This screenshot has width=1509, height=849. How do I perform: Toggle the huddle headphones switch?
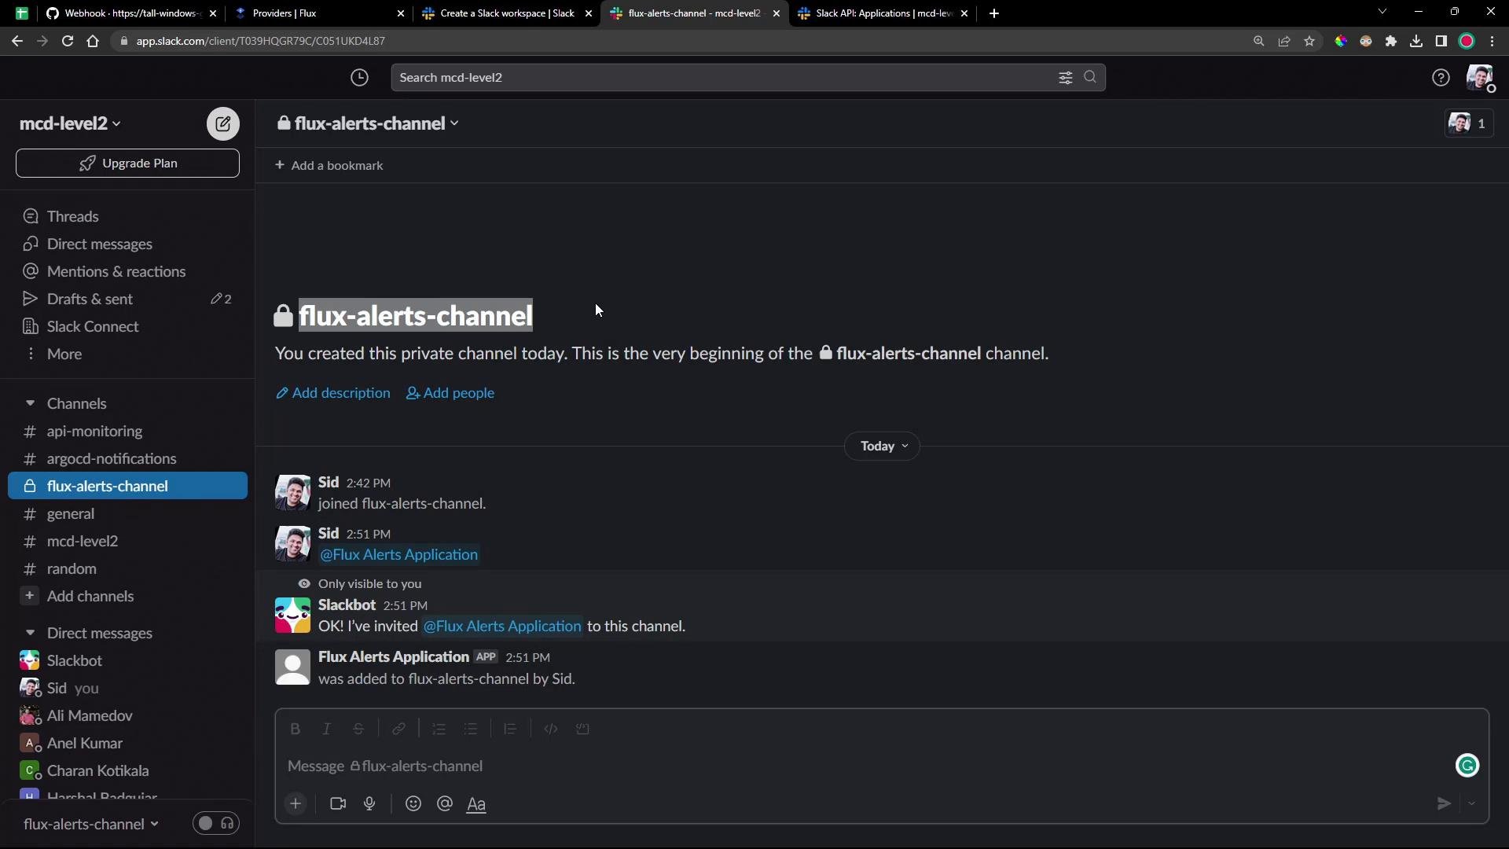pos(216,823)
